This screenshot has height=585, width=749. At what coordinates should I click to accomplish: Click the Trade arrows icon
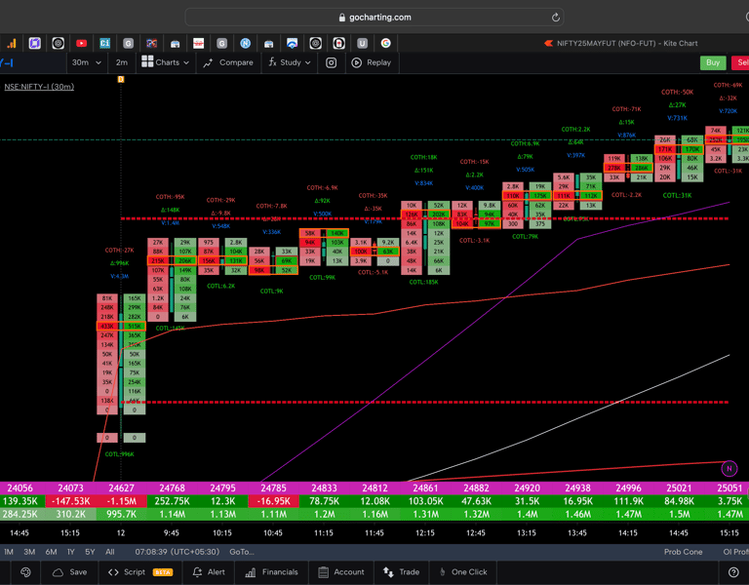point(388,572)
